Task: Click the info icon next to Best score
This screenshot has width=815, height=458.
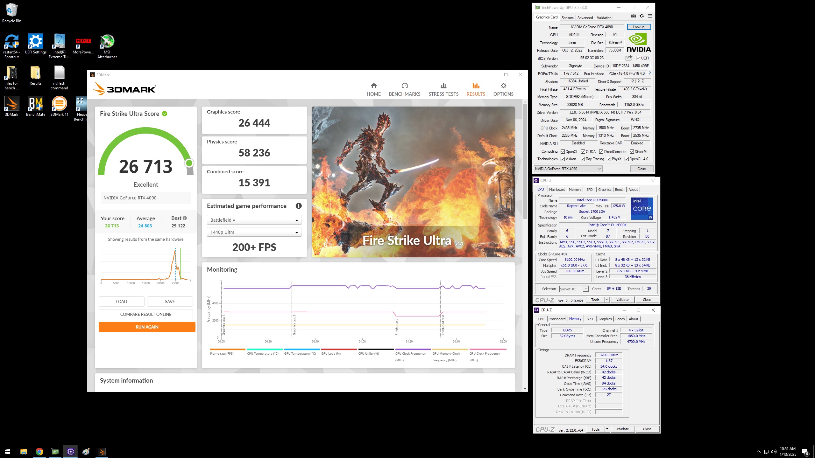Action: (185, 218)
